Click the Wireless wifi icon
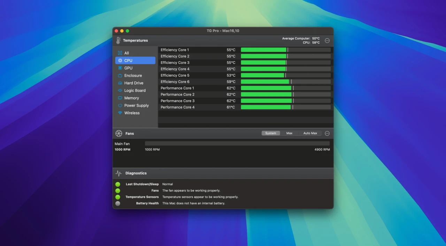Screen dimensions: 446x246 (120, 113)
